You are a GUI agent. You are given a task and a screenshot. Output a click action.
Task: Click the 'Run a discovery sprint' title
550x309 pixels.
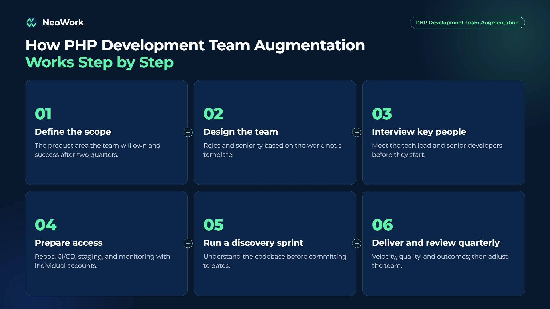(x=253, y=243)
